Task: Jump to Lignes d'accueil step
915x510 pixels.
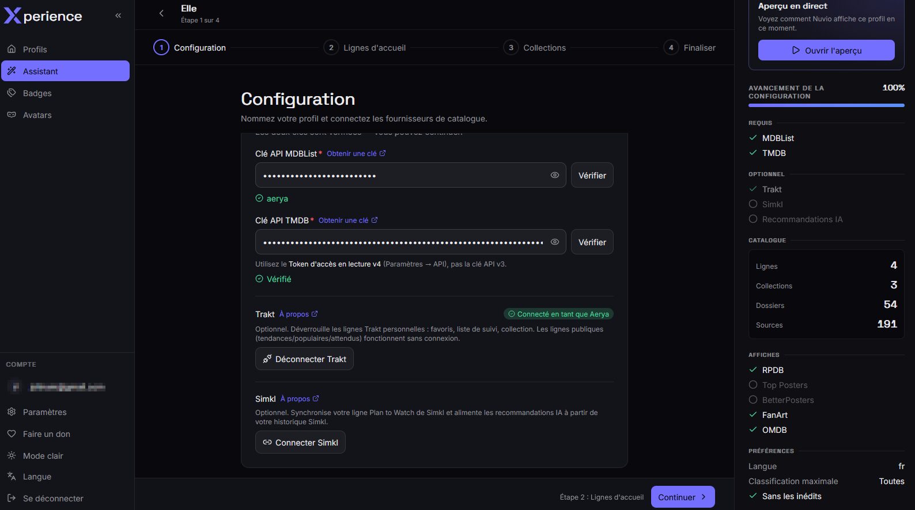Action: (x=365, y=48)
